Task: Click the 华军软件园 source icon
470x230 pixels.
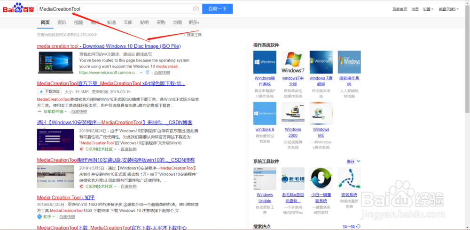Action: 39,111
